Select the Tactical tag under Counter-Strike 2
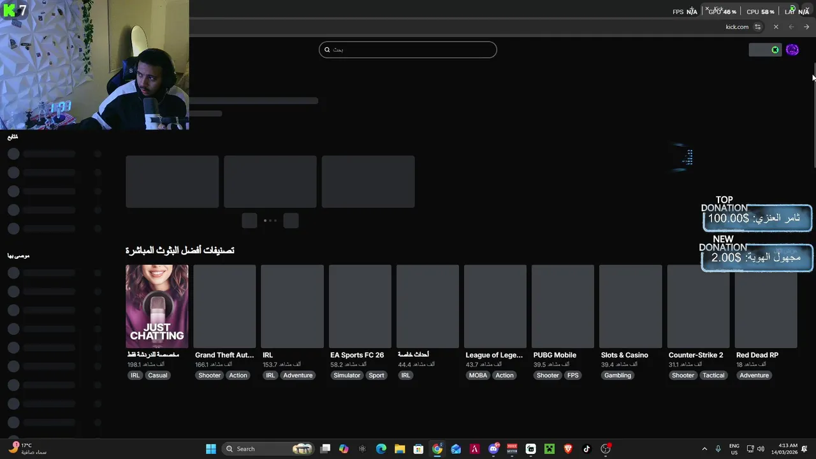Image resolution: width=816 pixels, height=459 pixels. (x=713, y=375)
